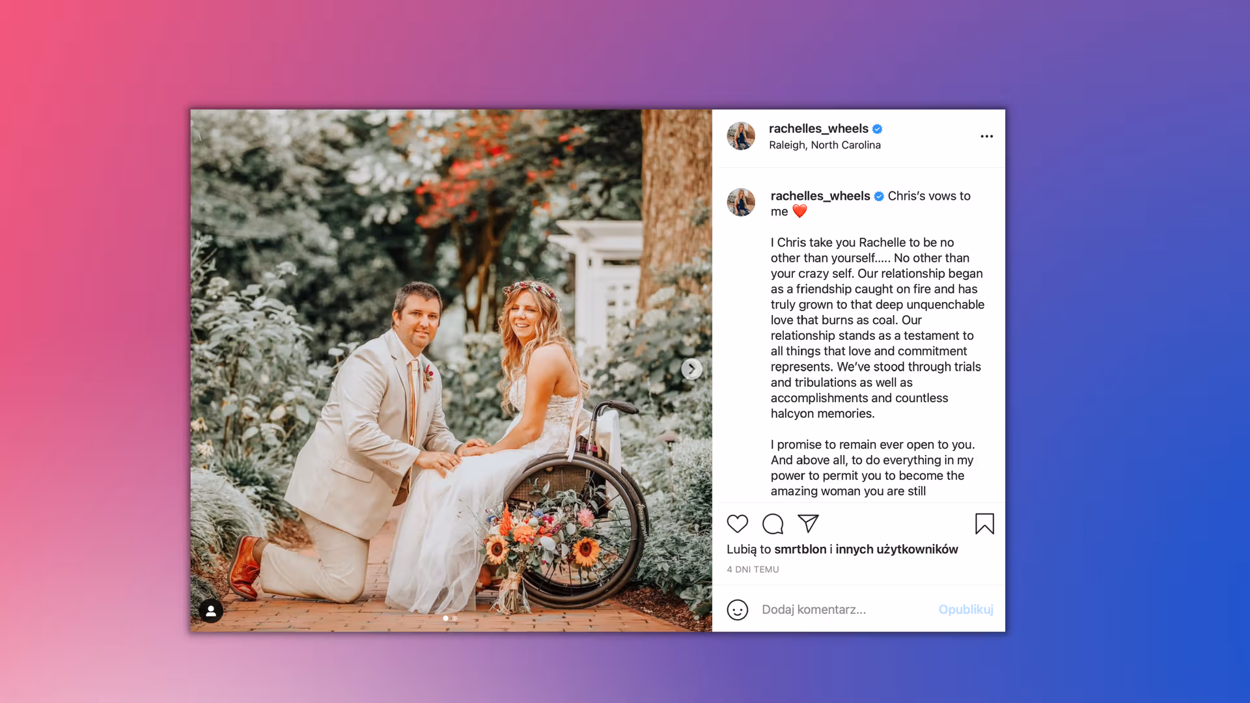Open the Raleigh, North Carolina location link
Viewport: 1250px width, 703px height.
point(825,145)
